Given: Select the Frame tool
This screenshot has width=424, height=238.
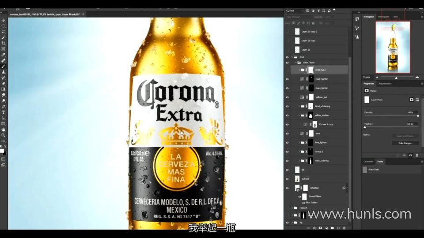Looking at the screenshot, I should pyautogui.click(x=3, y=49).
